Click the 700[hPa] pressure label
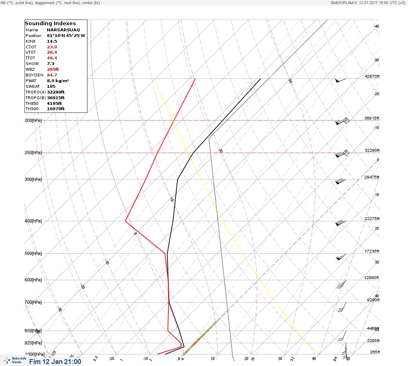 (x=33, y=302)
